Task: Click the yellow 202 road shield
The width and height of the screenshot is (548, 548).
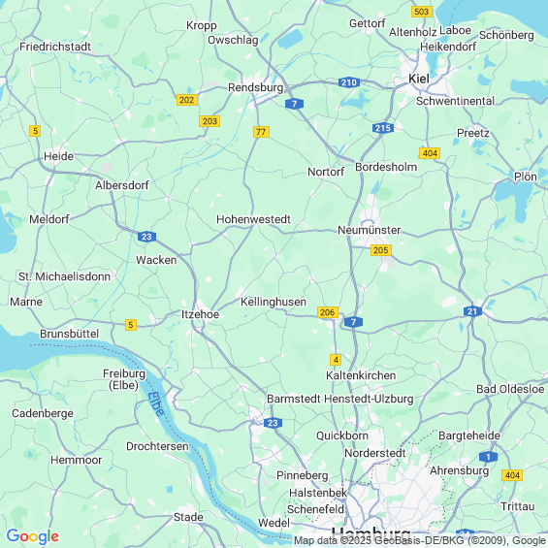Action: click(186, 100)
